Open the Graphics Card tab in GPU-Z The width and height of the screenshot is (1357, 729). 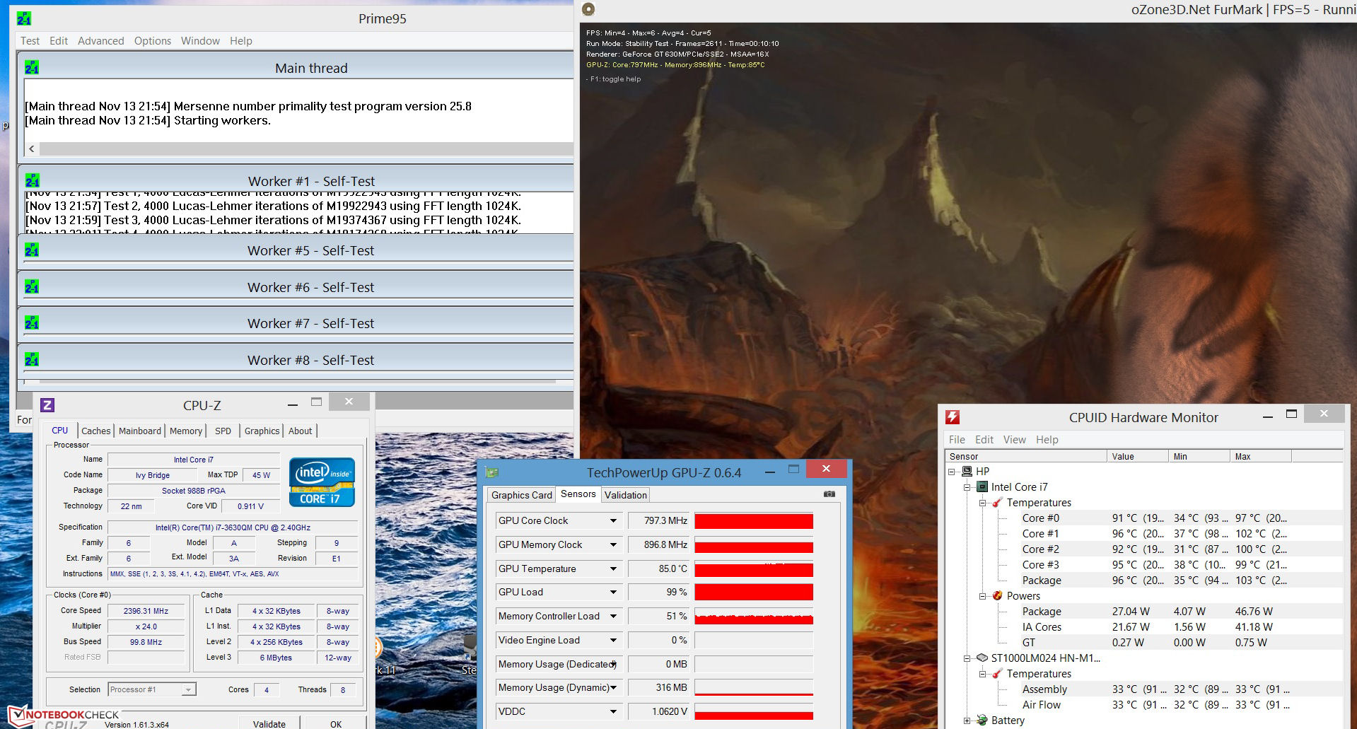(522, 495)
